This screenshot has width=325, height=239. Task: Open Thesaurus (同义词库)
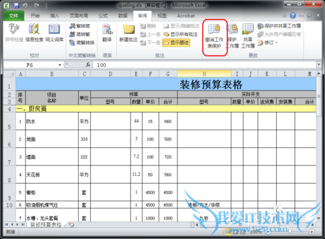[55, 33]
